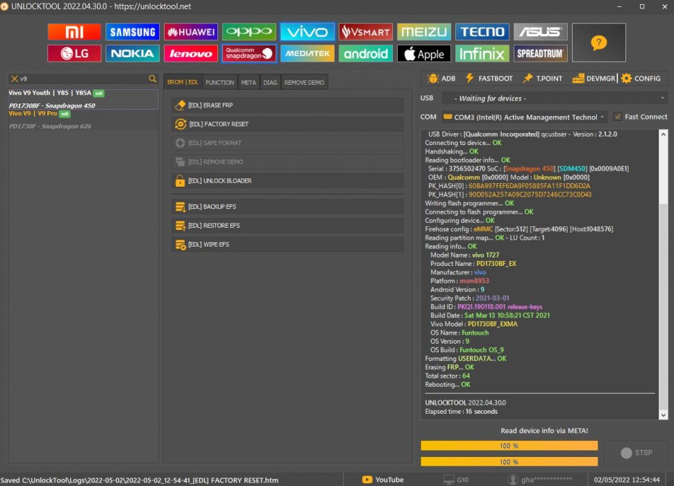Select the LG brand tile

pos(74,53)
